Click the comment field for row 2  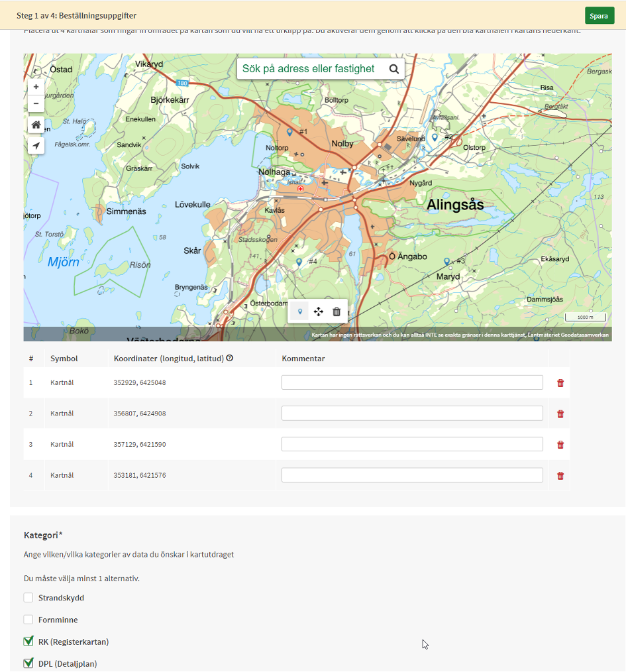(412, 413)
